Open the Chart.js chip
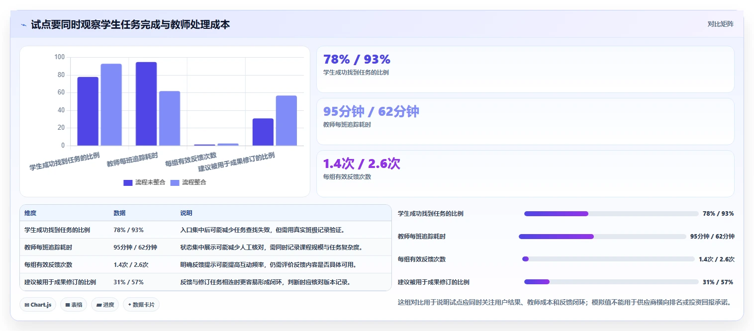Image resolution: width=754 pixels, height=331 pixels. [x=38, y=305]
